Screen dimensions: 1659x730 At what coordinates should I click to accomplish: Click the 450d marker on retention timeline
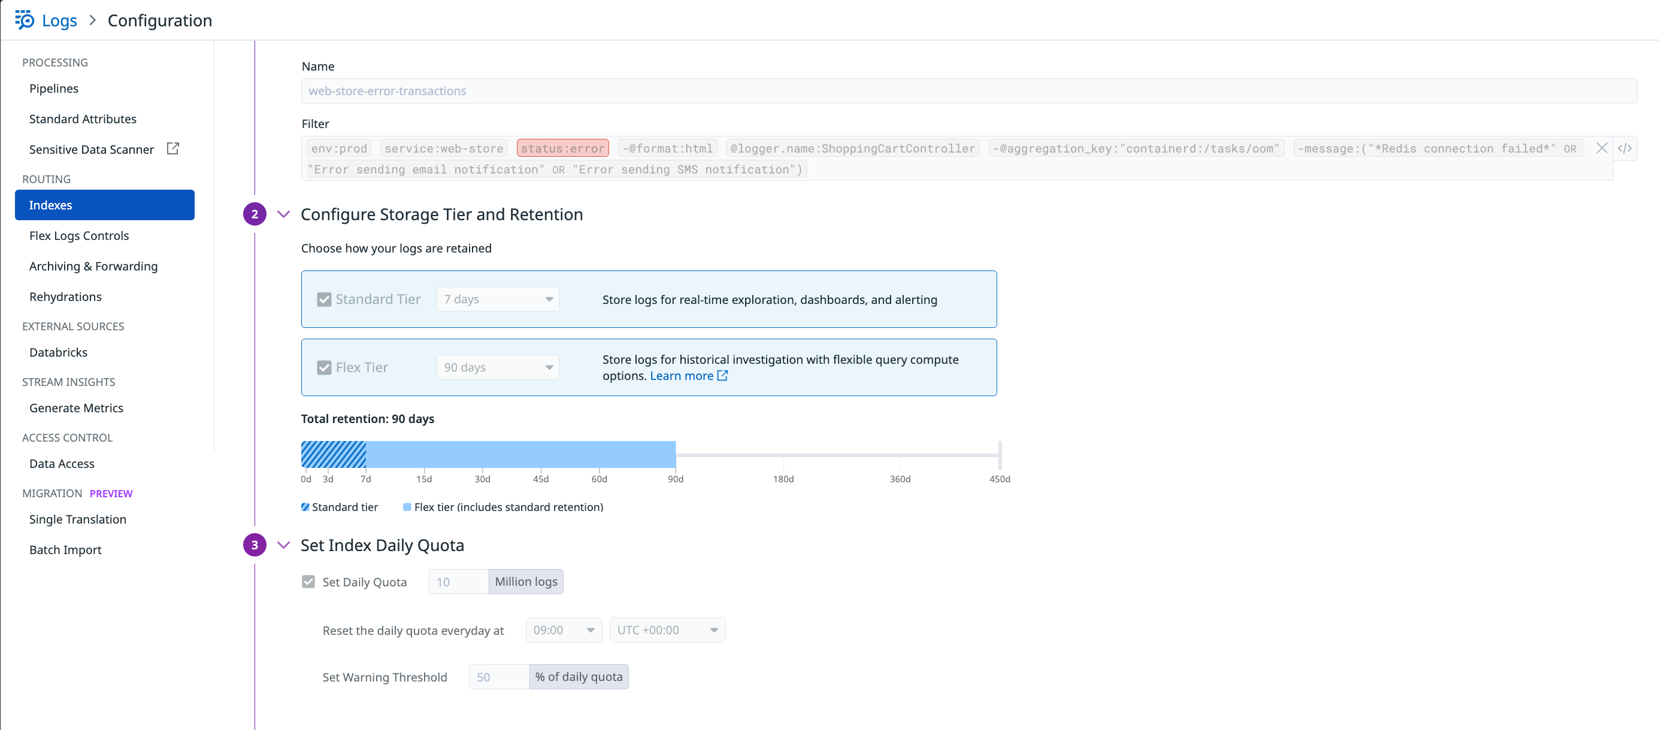click(1000, 479)
